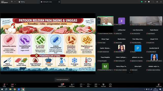
Task: Change the view layout icon at top right
Action: pyautogui.click(x=149, y=2)
